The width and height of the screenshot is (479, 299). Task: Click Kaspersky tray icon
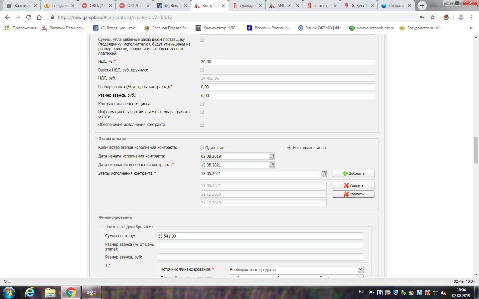pyautogui.click(x=428, y=293)
